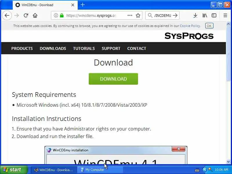The image size is (232, 174).
Task: Dismiss the cookie notice with OK
Action: click(x=209, y=26)
